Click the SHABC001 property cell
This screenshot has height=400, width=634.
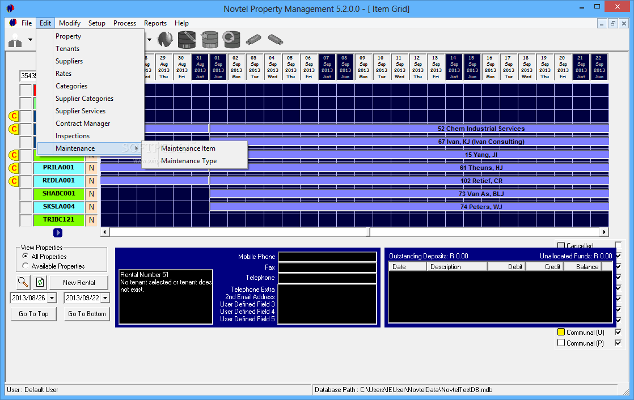pos(58,194)
